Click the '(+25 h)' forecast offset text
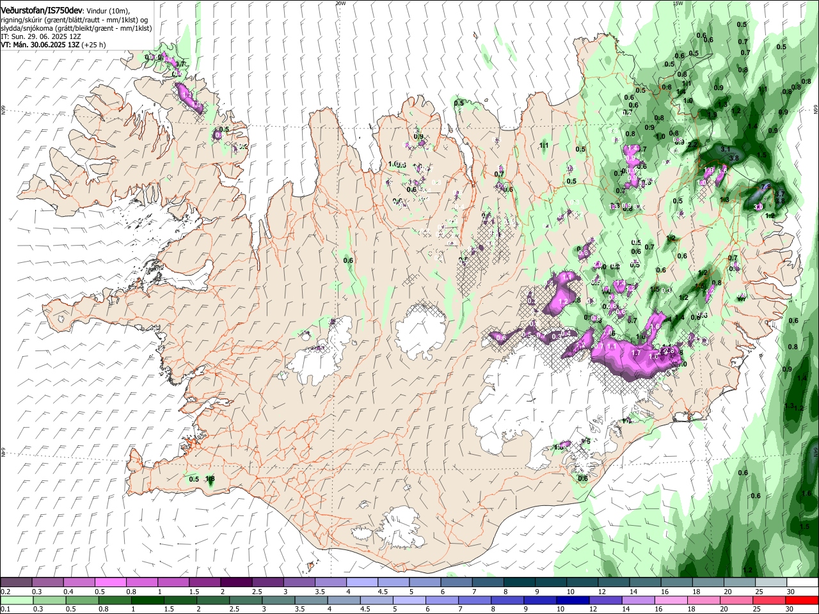819x614 pixels. point(93,45)
